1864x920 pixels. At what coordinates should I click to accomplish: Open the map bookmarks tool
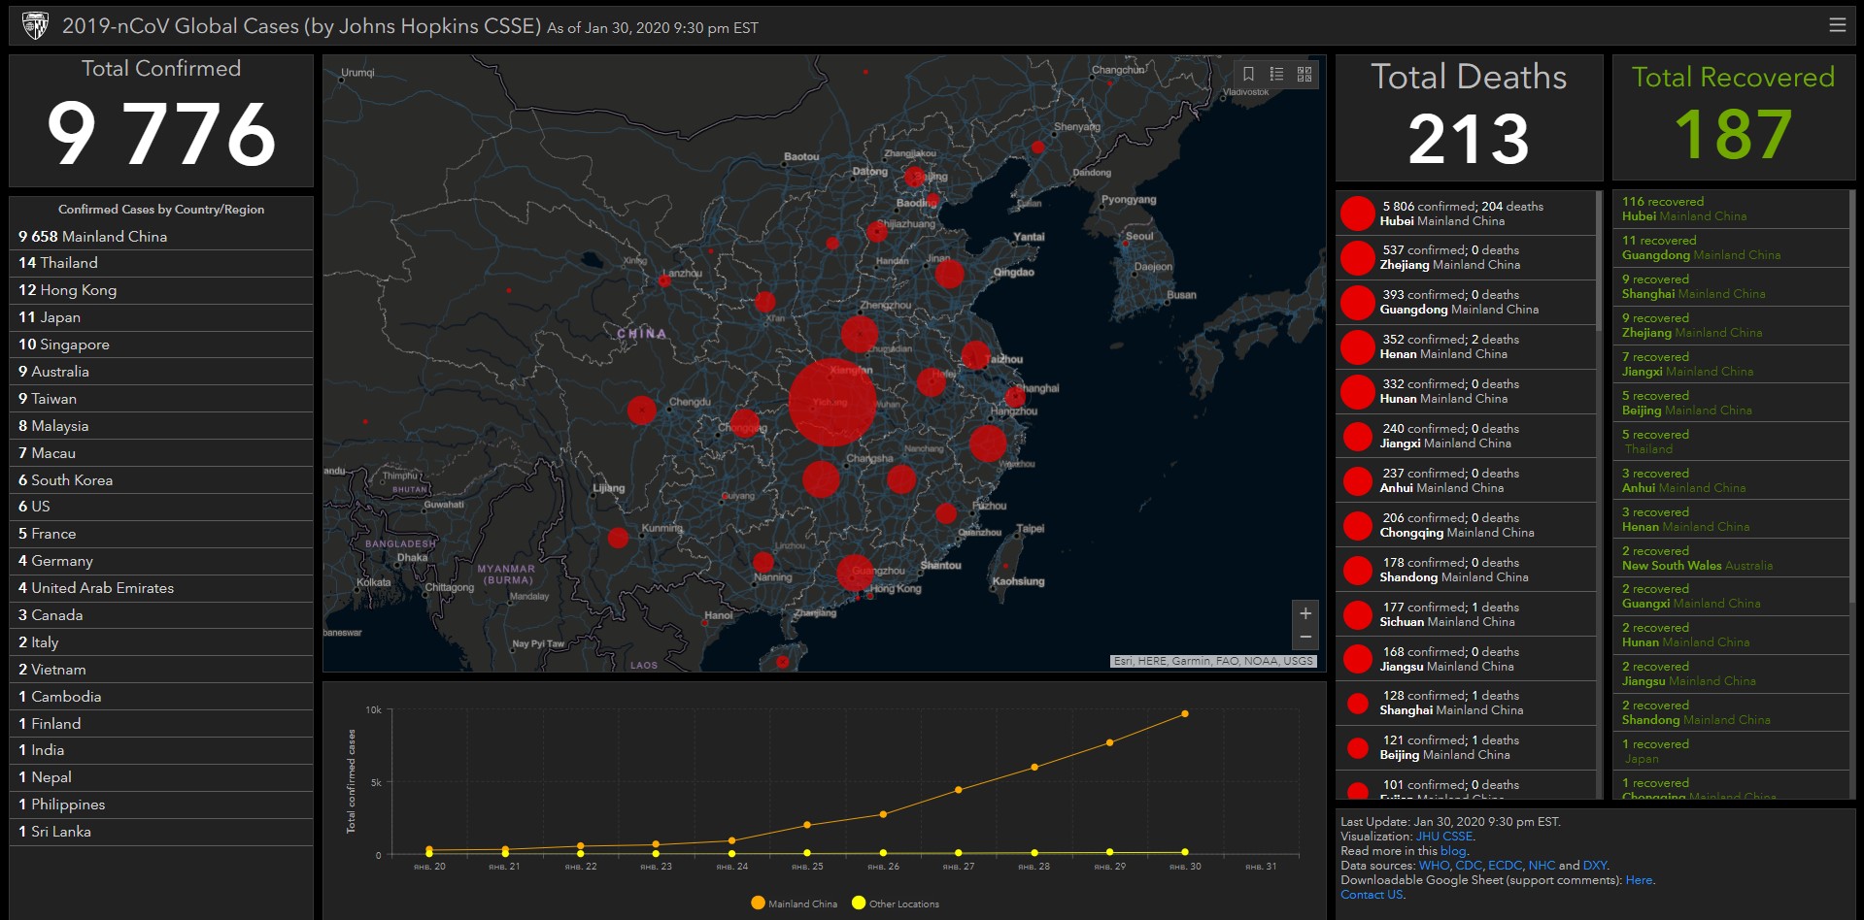point(1248,74)
